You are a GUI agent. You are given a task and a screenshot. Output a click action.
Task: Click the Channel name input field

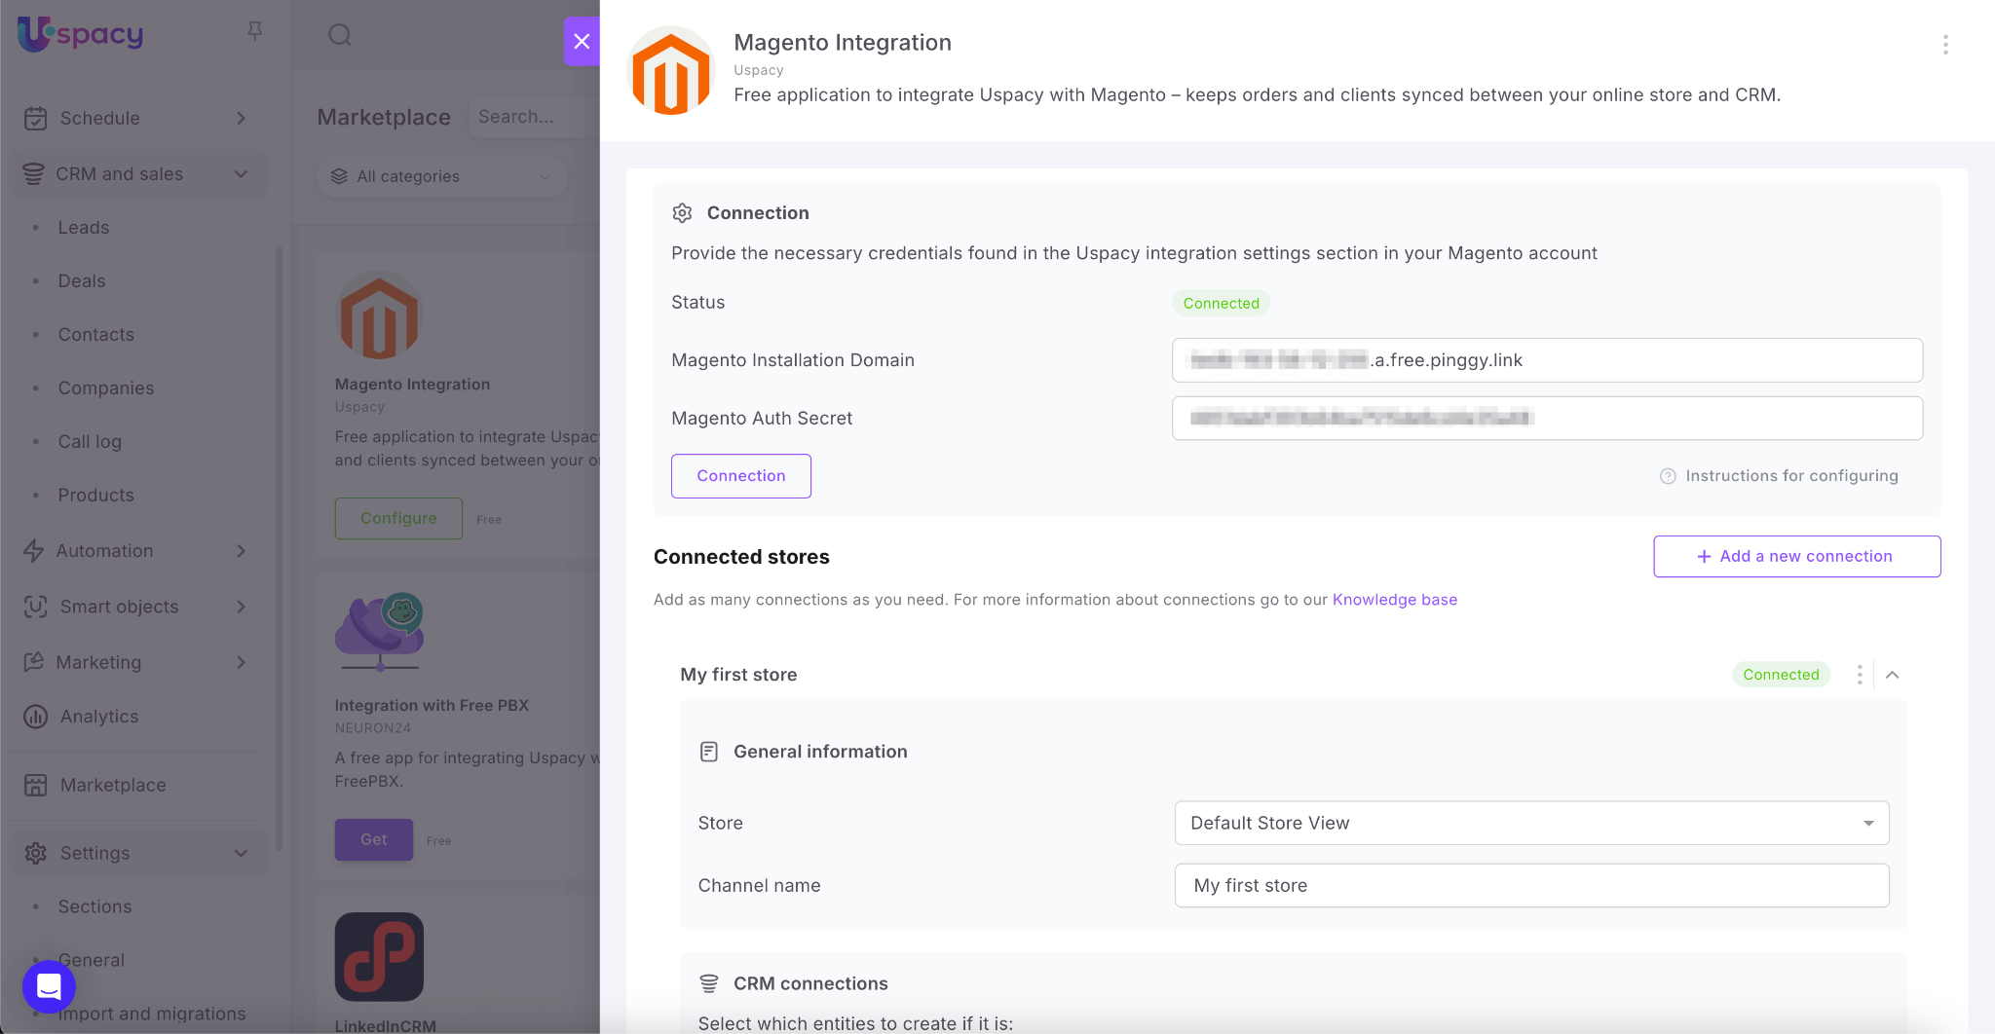click(1531, 885)
